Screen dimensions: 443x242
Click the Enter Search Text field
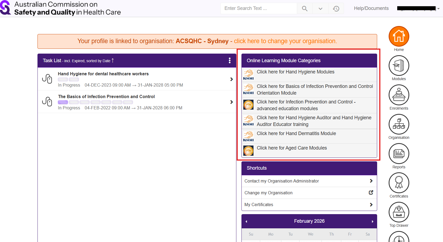point(259,9)
